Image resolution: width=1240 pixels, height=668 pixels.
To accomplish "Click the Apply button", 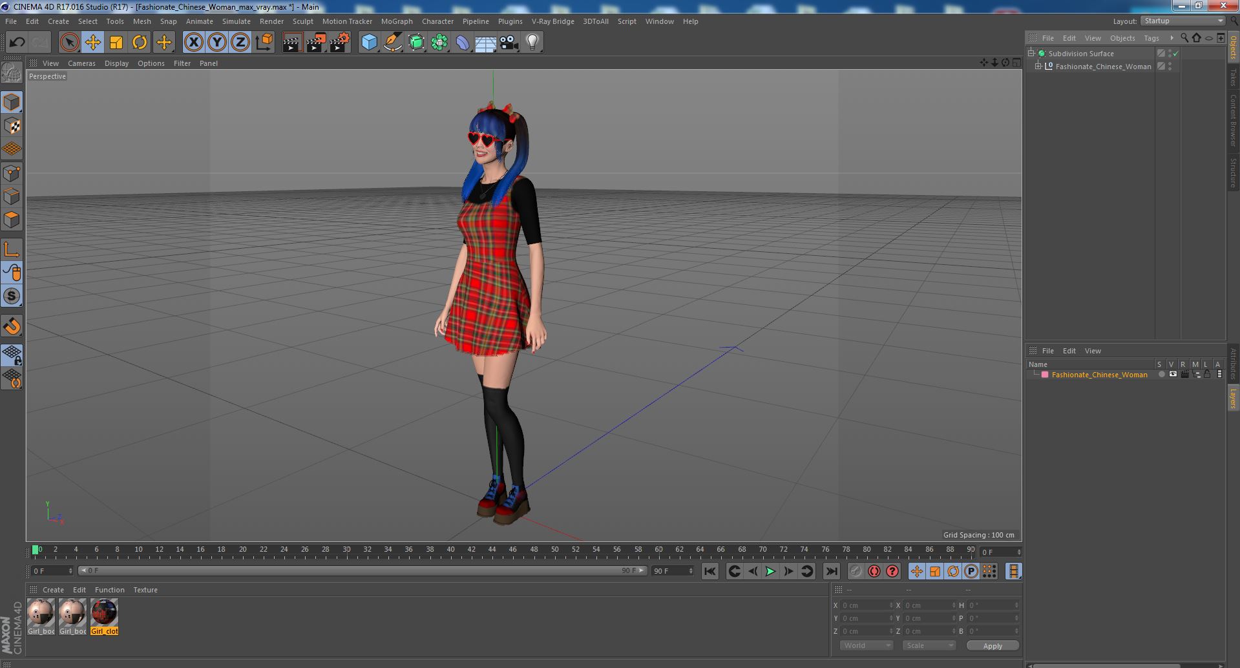I will pos(993,645).
